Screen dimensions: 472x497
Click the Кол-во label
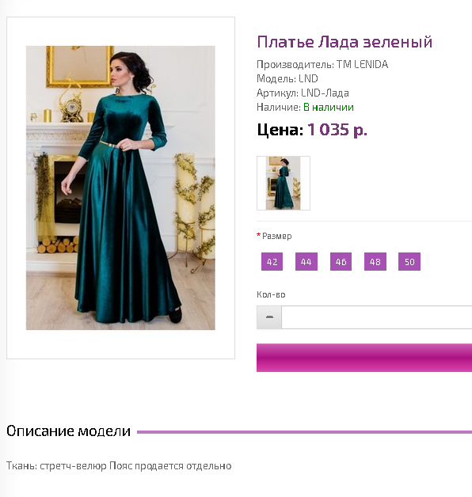(271, 294)
